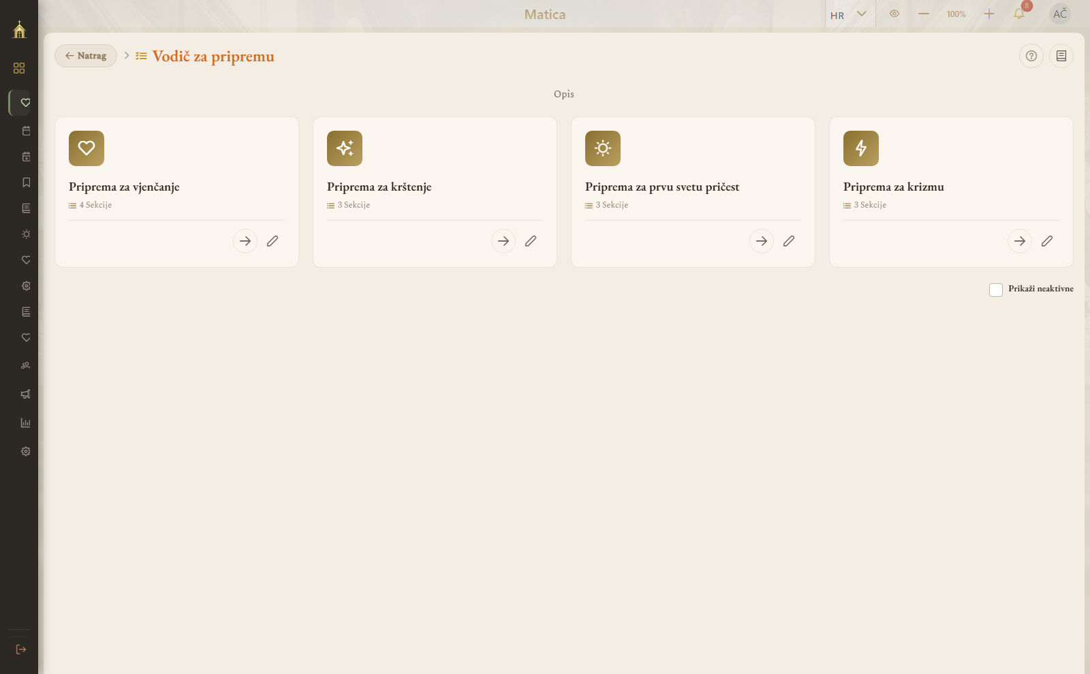Click the logout icon in the sidebar

[x=21, y=649]
